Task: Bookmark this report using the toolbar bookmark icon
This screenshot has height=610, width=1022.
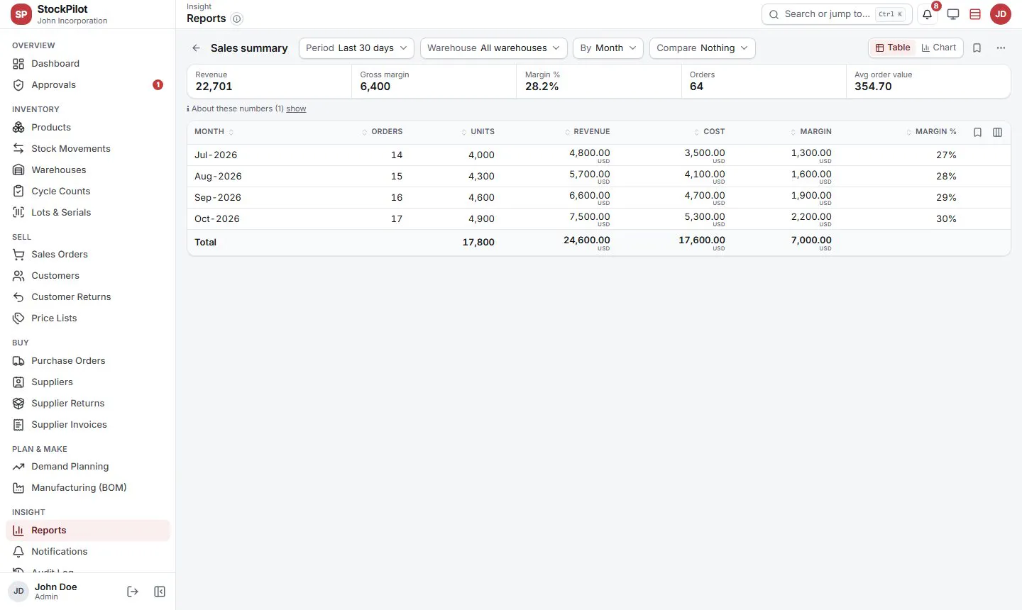Action: click(x=977, y=48)
